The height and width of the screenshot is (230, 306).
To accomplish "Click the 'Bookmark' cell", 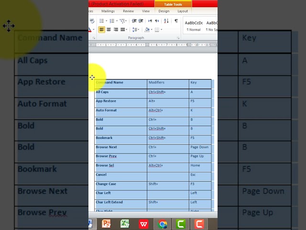I will point(121,139).
